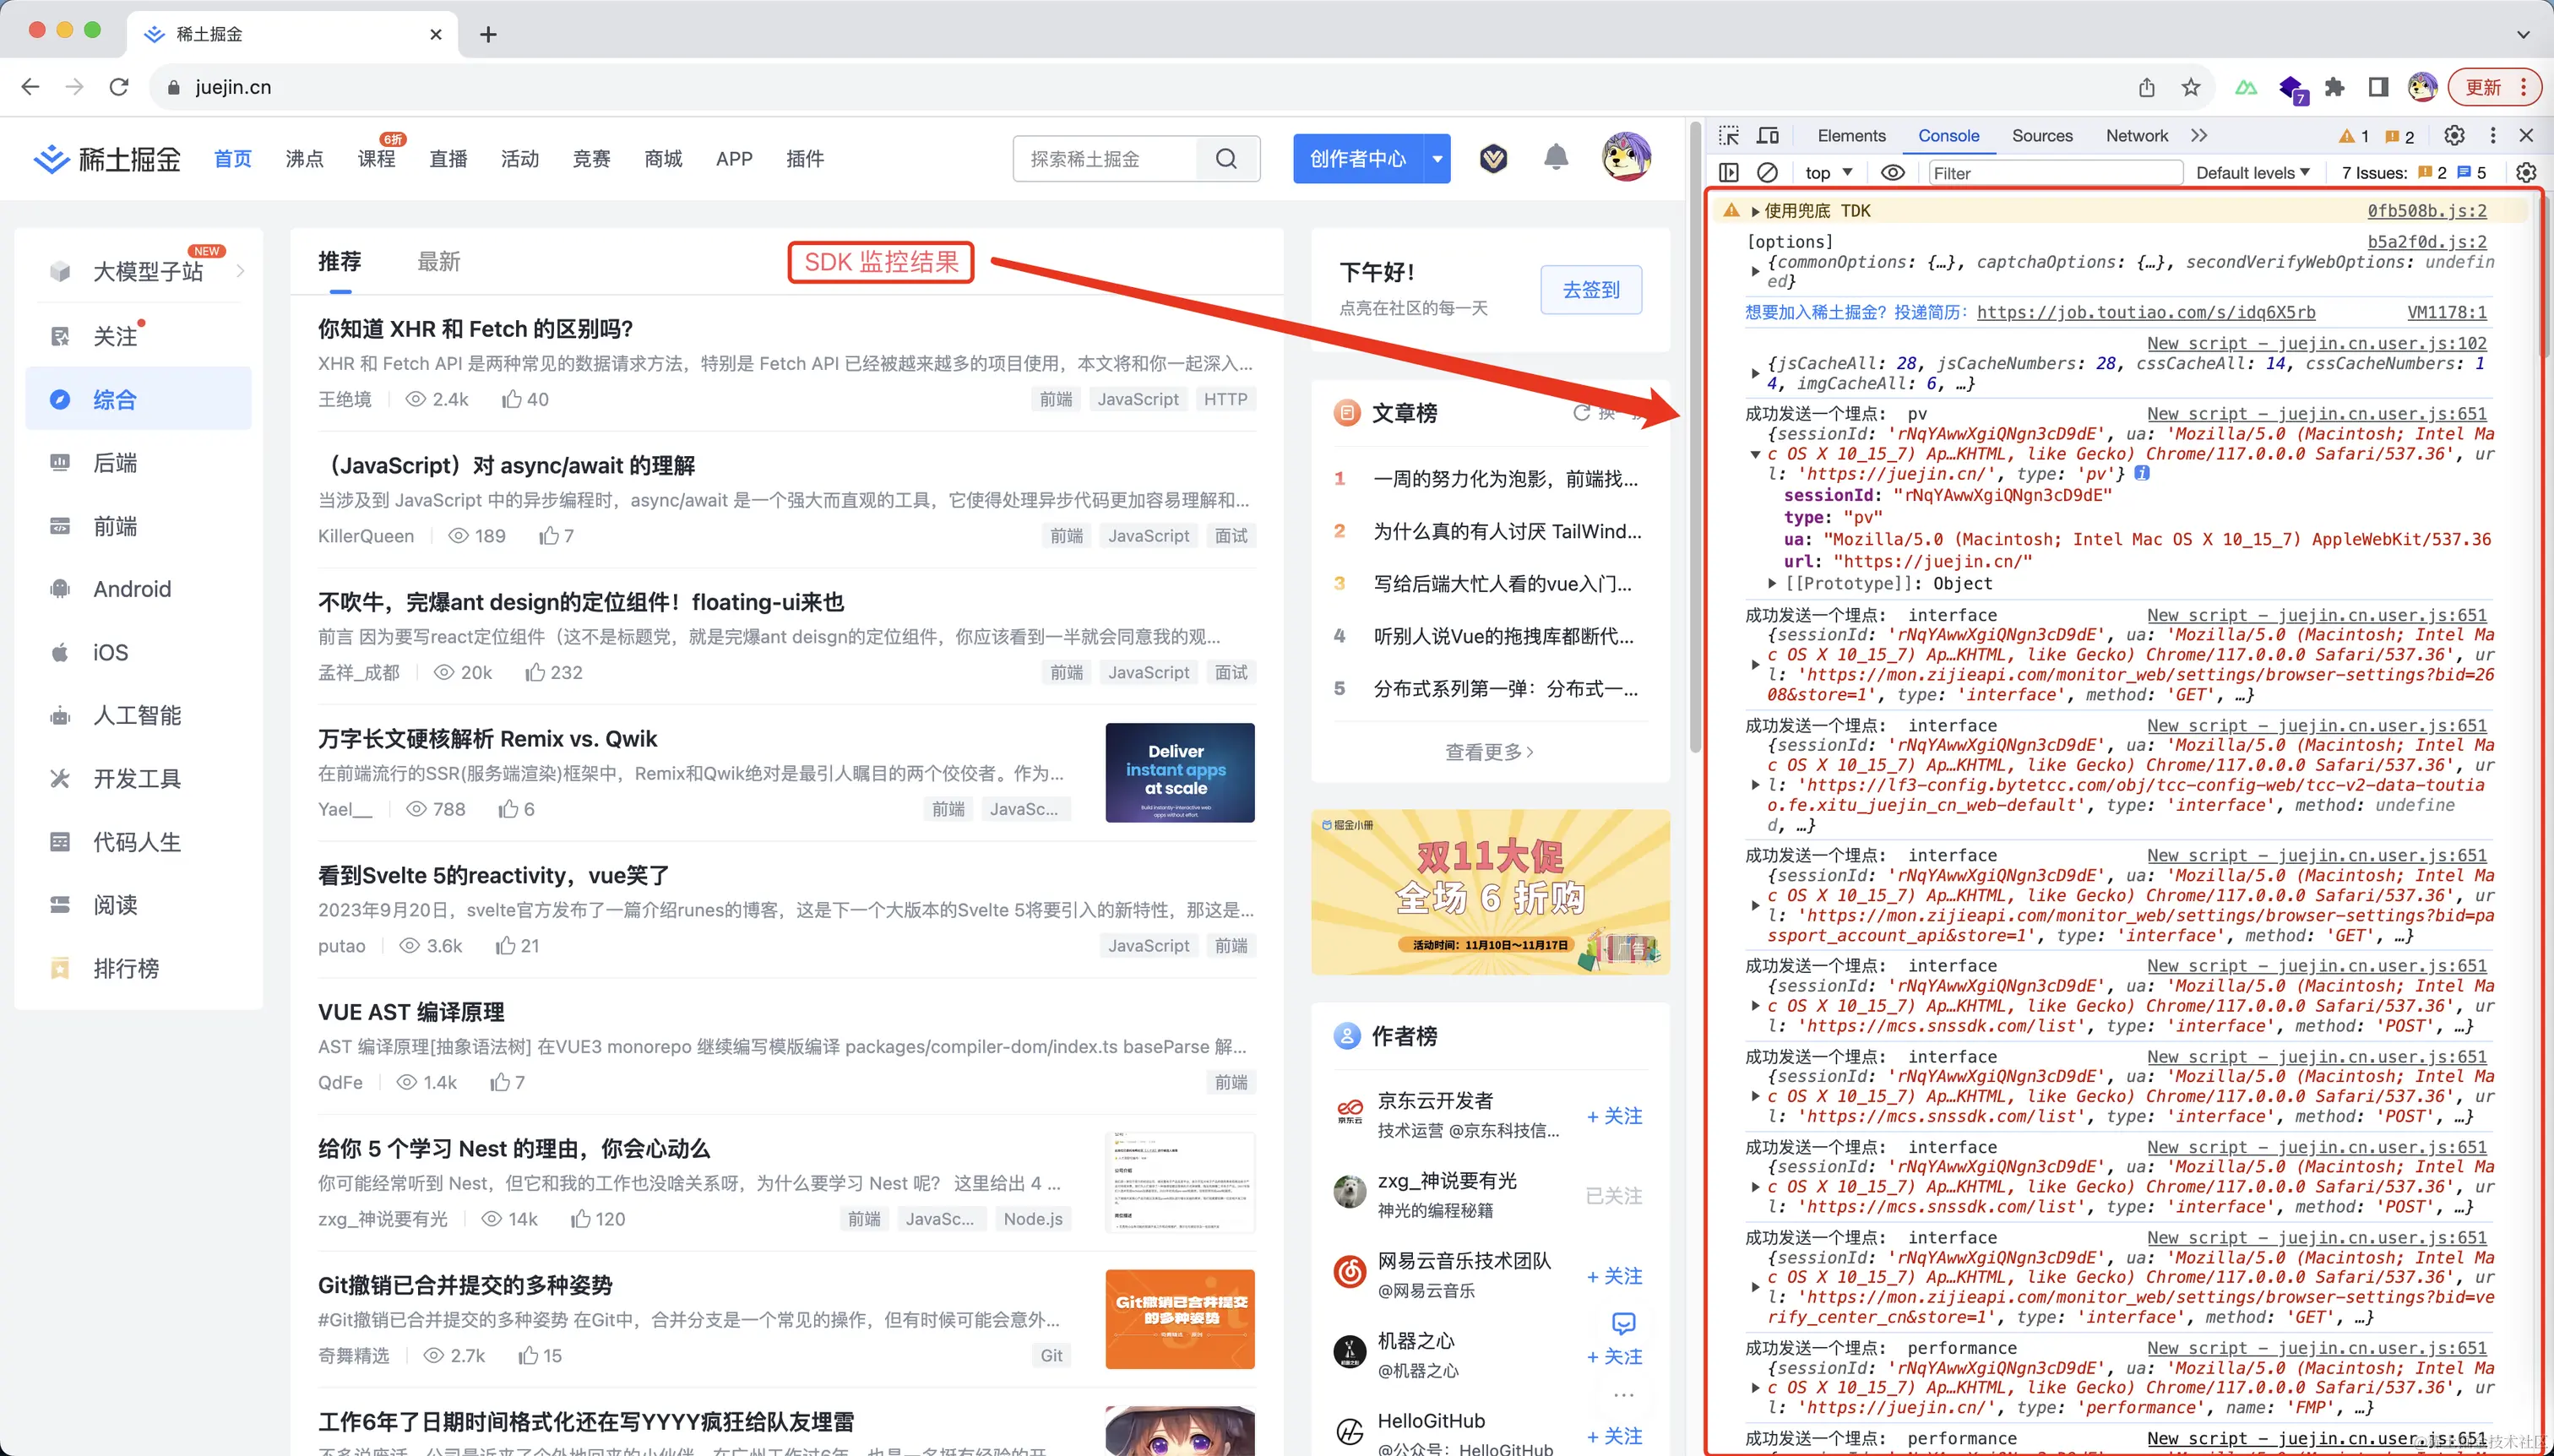Image resolution: width=2554 pixels, height=1456 pixels.
Task: Refresh the 文章榜 list icon
Action: 1582,412
